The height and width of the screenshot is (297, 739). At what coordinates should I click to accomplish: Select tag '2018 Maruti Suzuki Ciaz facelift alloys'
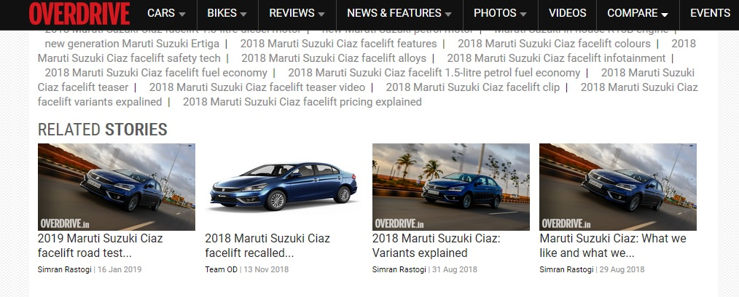[334, 58]
